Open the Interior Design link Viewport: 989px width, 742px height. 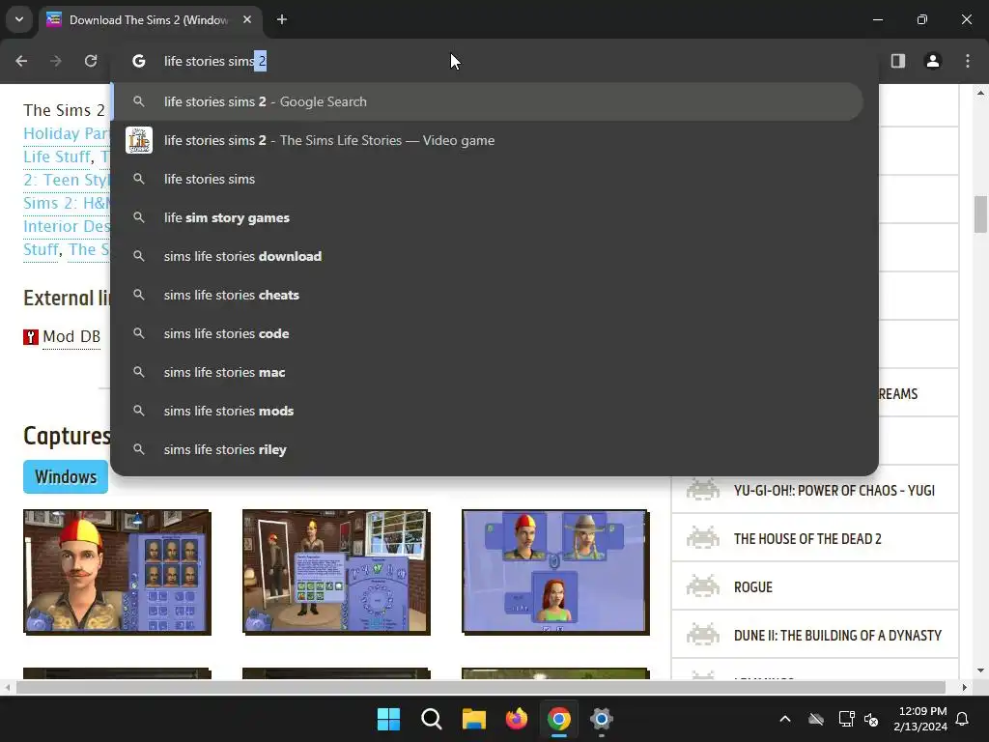pos(67,226)
